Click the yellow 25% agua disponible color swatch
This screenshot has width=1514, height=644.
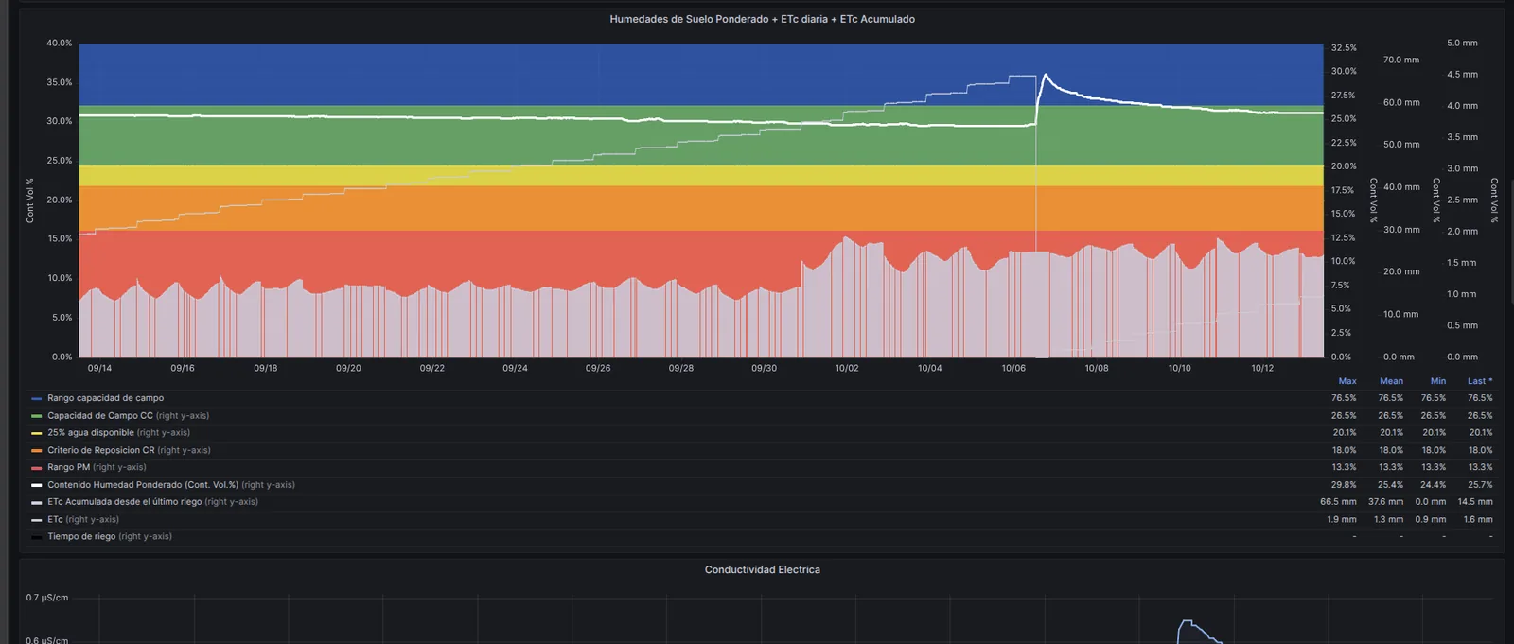(36, 433)
